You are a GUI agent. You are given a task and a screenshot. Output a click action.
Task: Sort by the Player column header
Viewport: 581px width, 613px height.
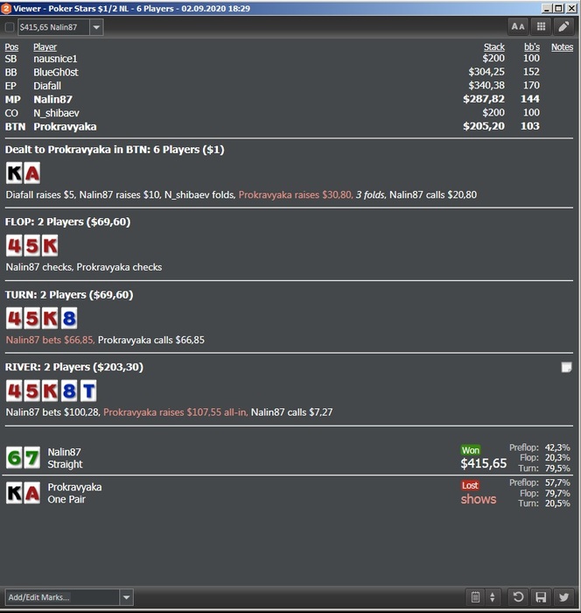[45, 47]
